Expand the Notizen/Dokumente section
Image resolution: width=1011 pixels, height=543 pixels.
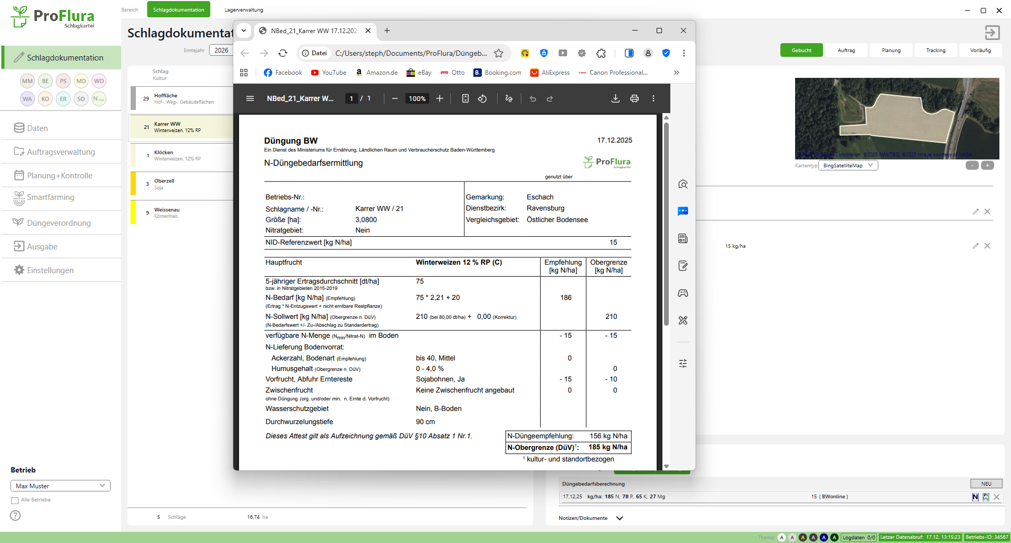pos(620,518)
